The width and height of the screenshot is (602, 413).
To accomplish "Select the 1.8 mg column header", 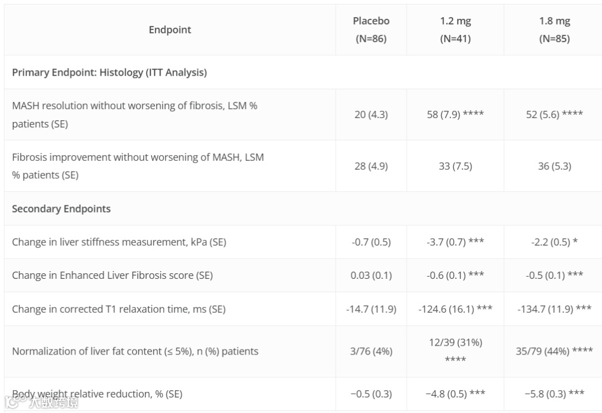I will pos(554,30).
